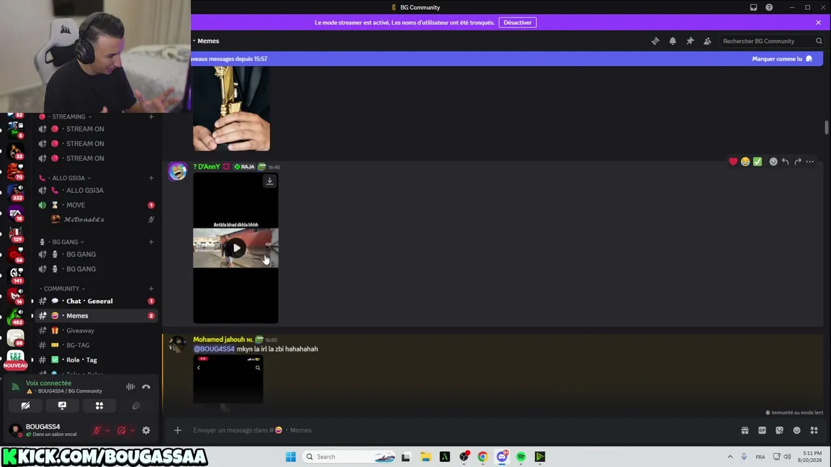Image resolution: width=831 pixels, height=467 pixels.
Task: Open the Discord inbox icon
Action: click(x=753, y=8)
